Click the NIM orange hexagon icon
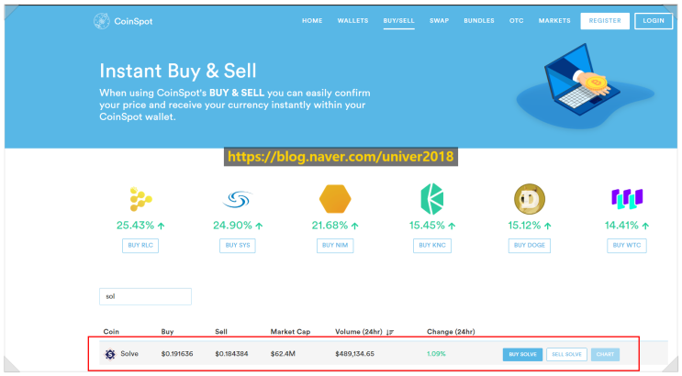The height and width of the screenshot is (376, 682). coord(335,199)
